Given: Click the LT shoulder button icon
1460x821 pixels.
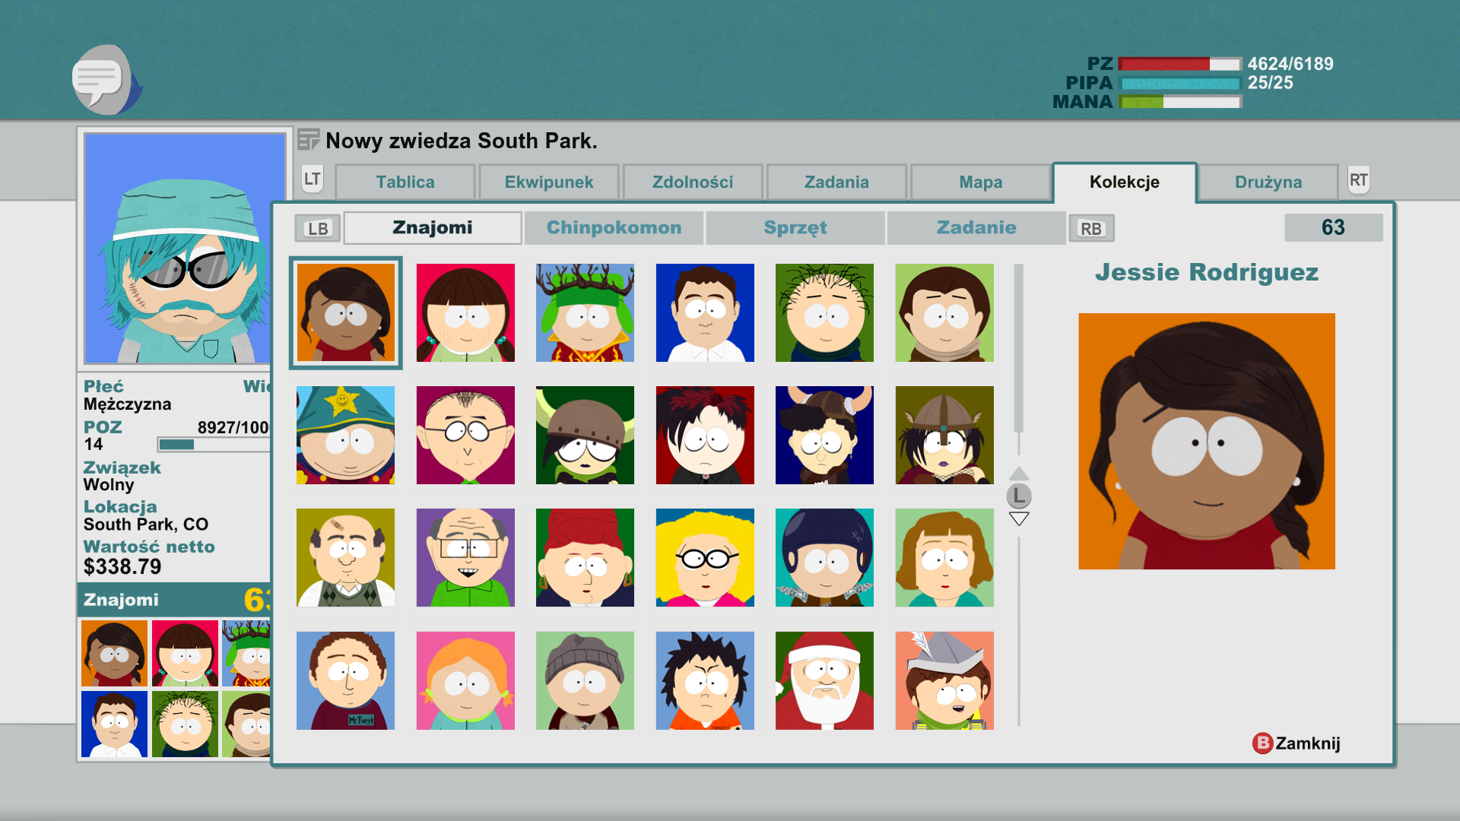Looking at the screenshot, I should [313, 180].
